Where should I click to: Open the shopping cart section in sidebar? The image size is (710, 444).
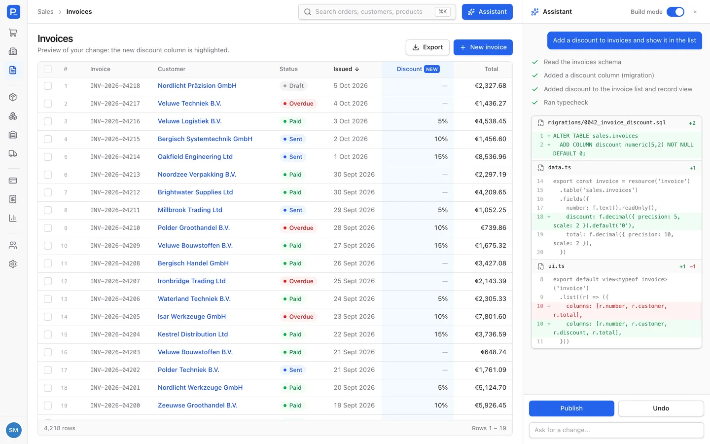[13, 33]
